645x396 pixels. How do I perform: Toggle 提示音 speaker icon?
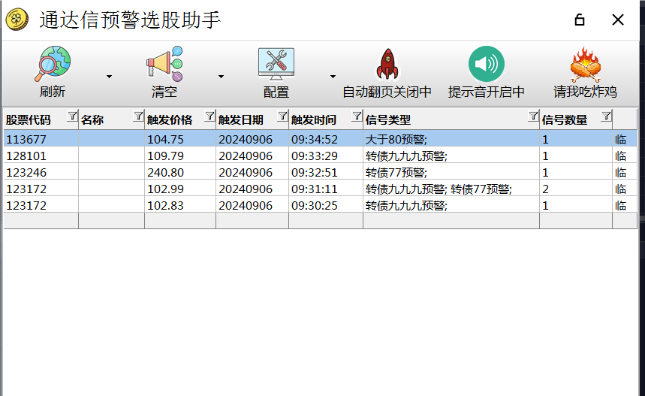click(x=487, y=64)
